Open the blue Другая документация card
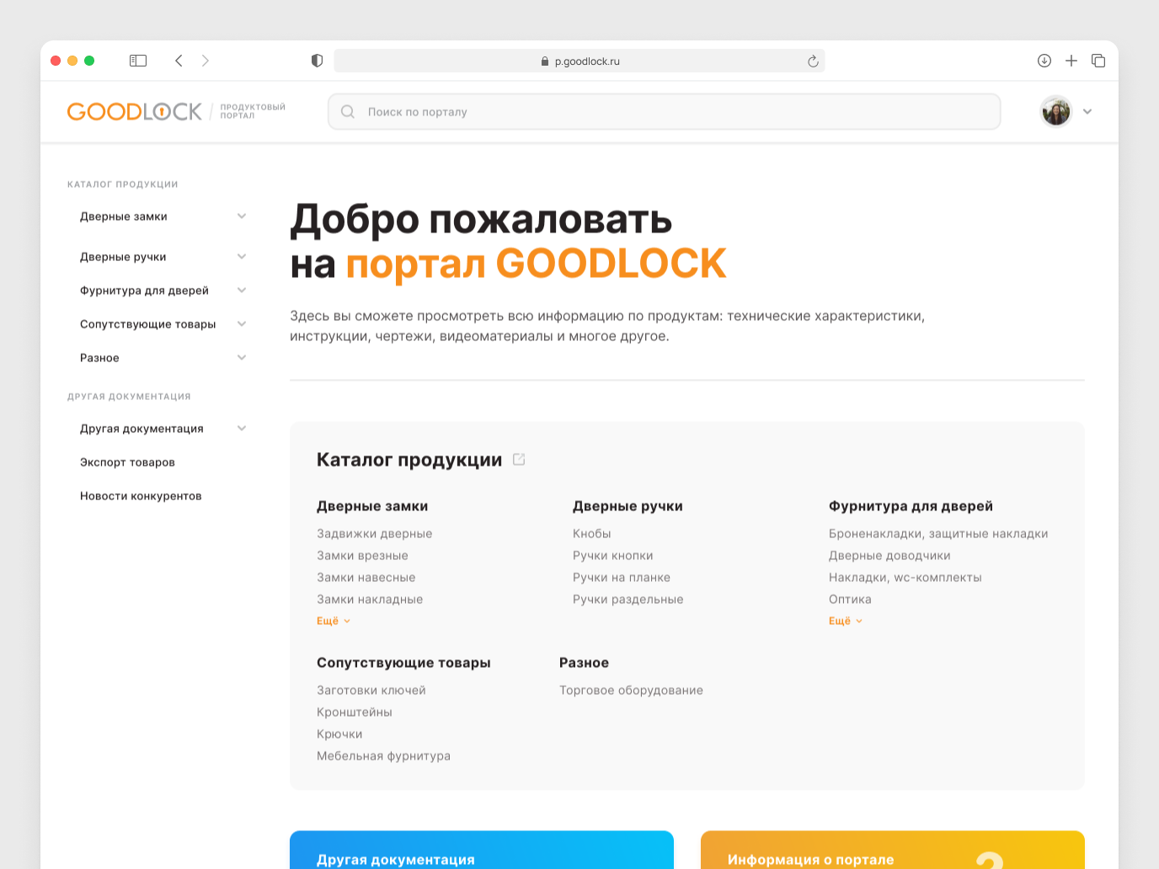Screen dimensions: 1159x869 [x=482, y=850]
